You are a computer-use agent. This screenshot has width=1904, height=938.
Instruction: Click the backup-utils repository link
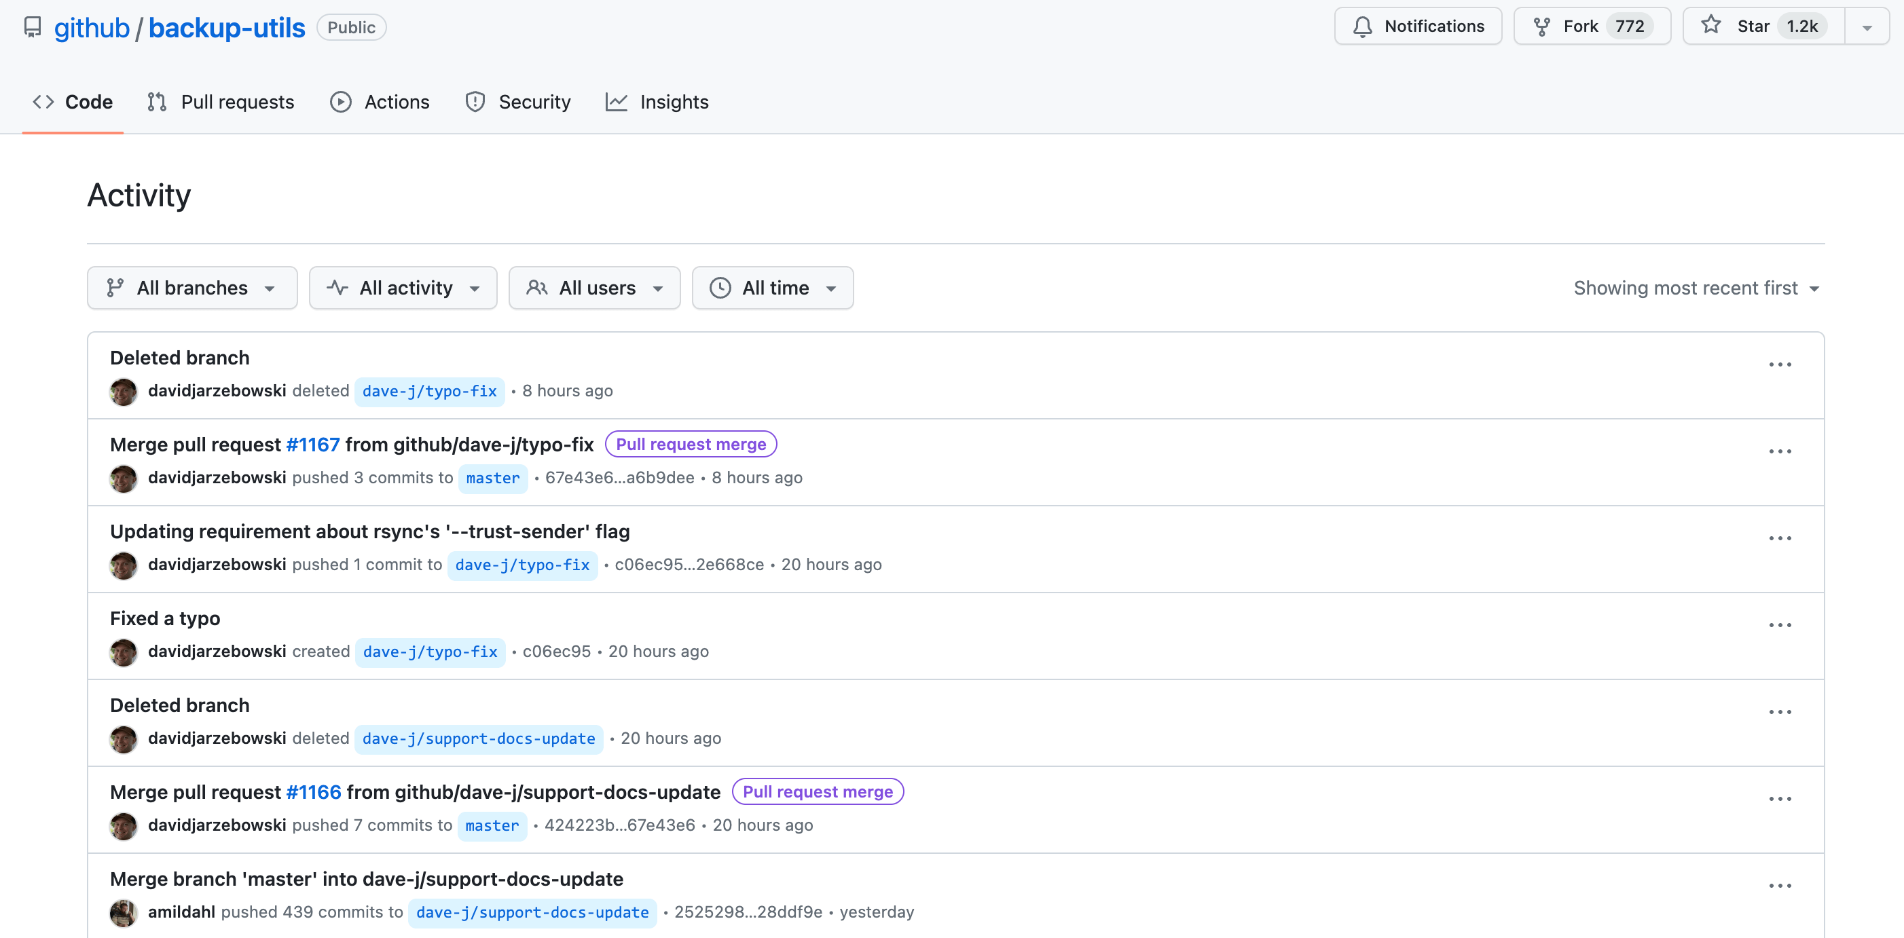pos(226,27)
